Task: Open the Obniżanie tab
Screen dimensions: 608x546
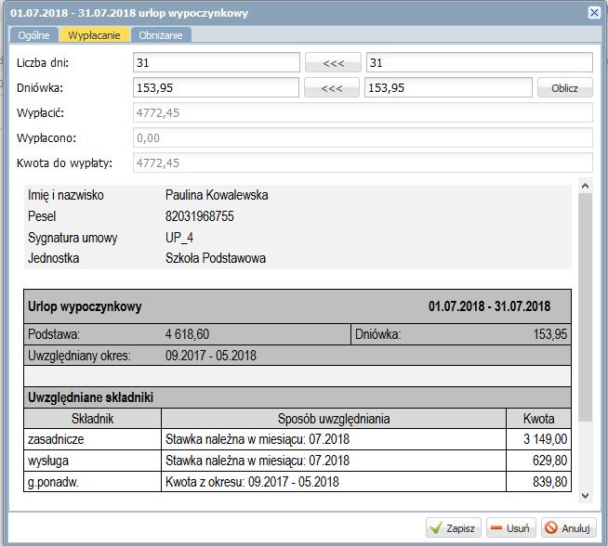Action: click(x=161, y=35)
